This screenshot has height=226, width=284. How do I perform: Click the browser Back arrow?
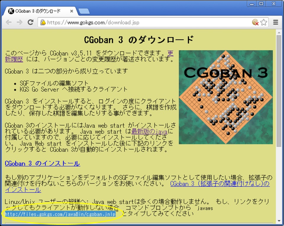(9, 22)
